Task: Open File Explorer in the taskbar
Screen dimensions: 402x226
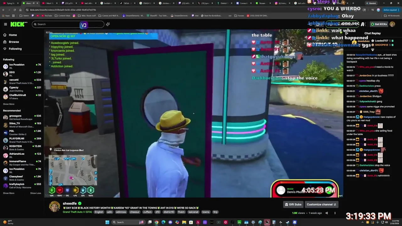Action: coord(184,222)
